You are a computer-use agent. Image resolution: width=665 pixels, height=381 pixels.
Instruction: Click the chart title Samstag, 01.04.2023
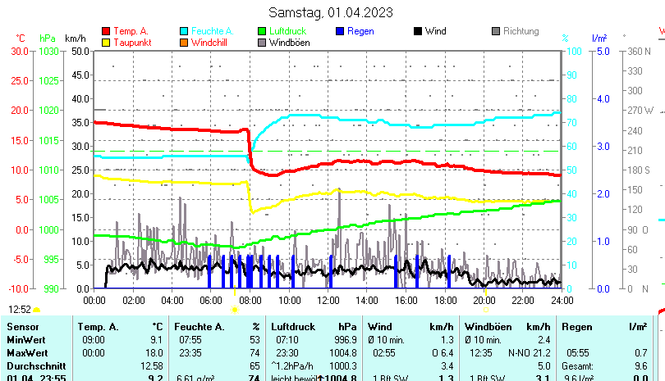click(x=331, y=12)
